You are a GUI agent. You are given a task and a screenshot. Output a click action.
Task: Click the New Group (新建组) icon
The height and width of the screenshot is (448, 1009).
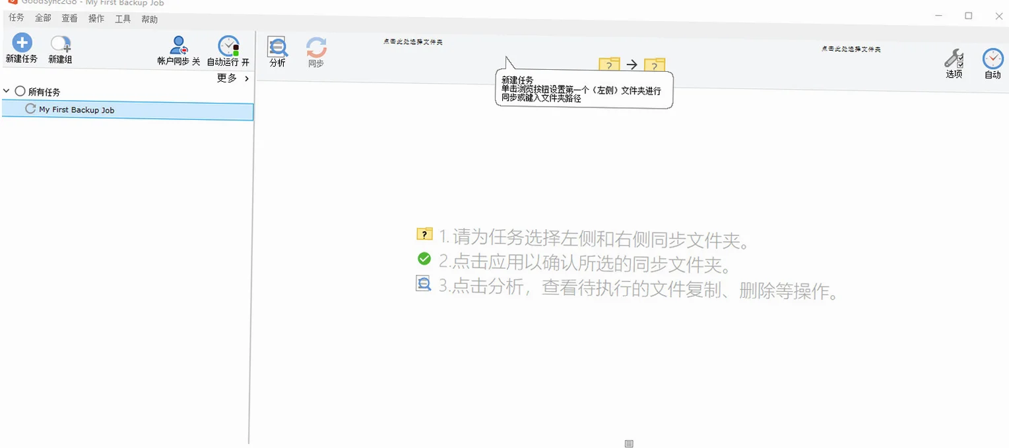tap(61, 44)
